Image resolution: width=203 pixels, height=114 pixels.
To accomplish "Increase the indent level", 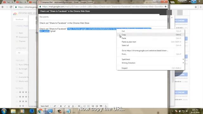I will pyautogui.click(x=97, y=106).
